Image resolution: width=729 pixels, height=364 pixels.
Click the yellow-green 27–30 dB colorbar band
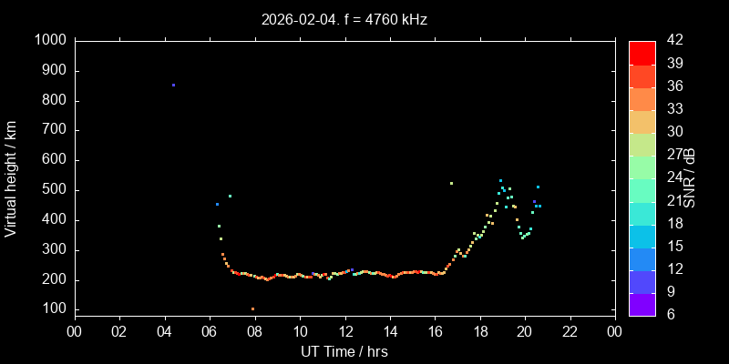(x=642, y=145)
